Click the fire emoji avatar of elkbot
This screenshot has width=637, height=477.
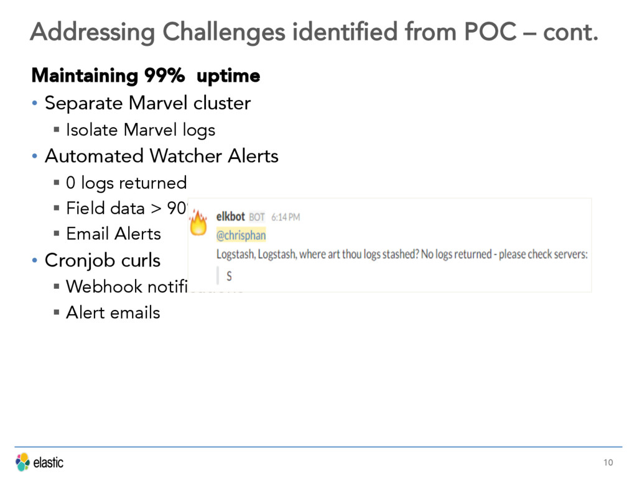[x=198, y=223]
